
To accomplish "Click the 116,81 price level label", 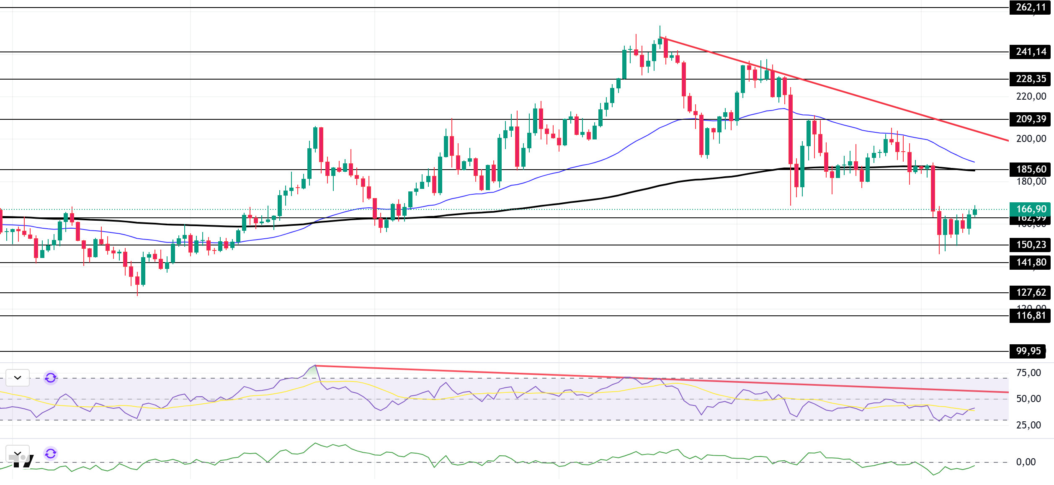I will [1031, 316].
